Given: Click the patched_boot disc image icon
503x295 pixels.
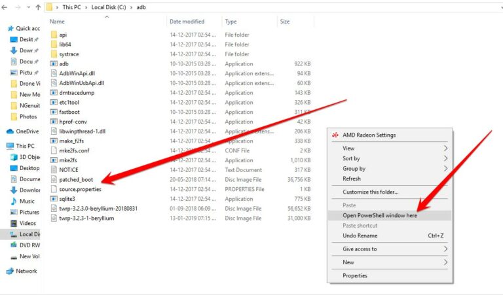Looking at the screenshot, I should 54,179.
